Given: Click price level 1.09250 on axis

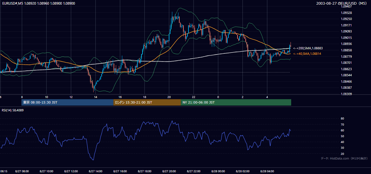Looking at the screenshot, I should pyautogui.click(x=346, y=19).
